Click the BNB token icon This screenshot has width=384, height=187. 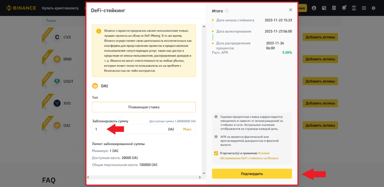[57, 59]
